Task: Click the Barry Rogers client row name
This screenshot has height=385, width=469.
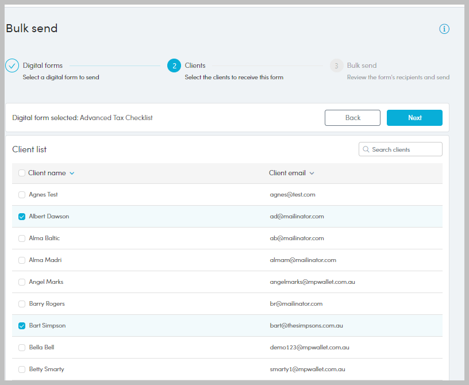Action: click(47, 304)
